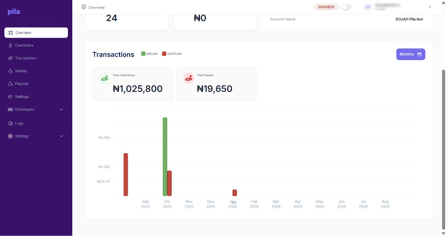
Task: Click the Overview sidebar icon
Action: coord(10,33)
